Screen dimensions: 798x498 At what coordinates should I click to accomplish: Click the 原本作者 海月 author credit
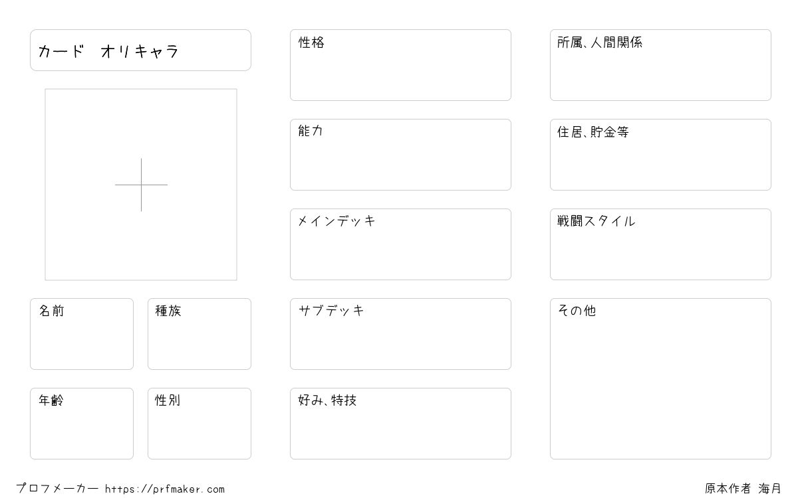[x=743, y=489]
